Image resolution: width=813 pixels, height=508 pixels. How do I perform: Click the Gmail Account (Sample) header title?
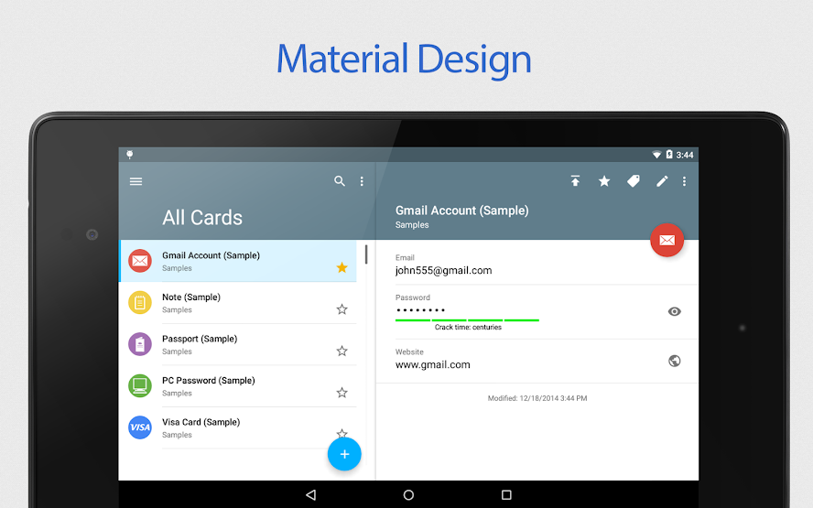click(462, 211)
